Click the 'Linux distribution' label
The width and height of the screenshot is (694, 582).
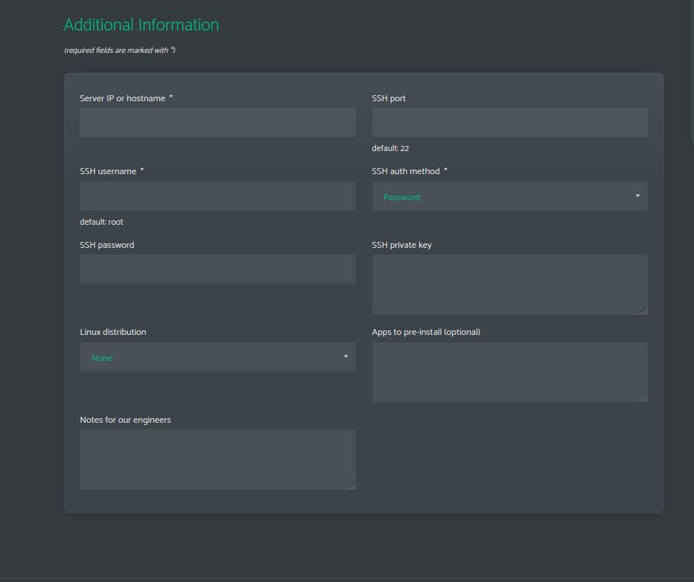(x=113, y=332)
